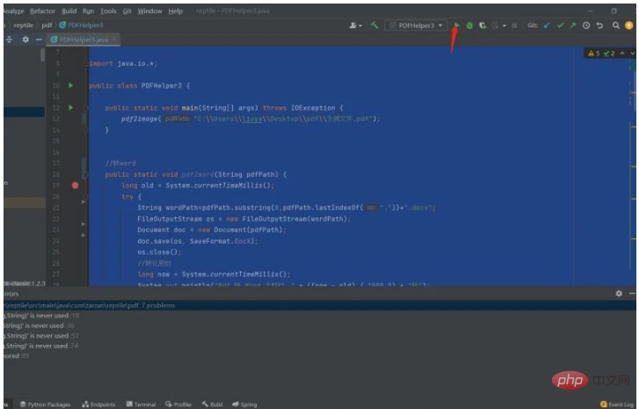Push commits with the green Git arrow

tap(573, 26)
